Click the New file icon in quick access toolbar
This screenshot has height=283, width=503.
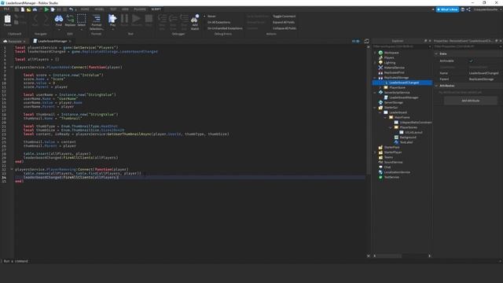coord(23,9)
